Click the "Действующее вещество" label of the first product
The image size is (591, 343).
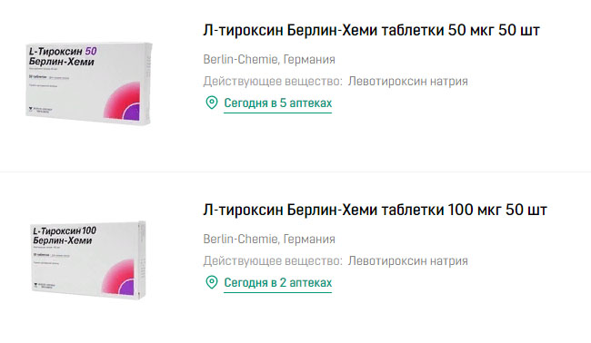[273, 82]
